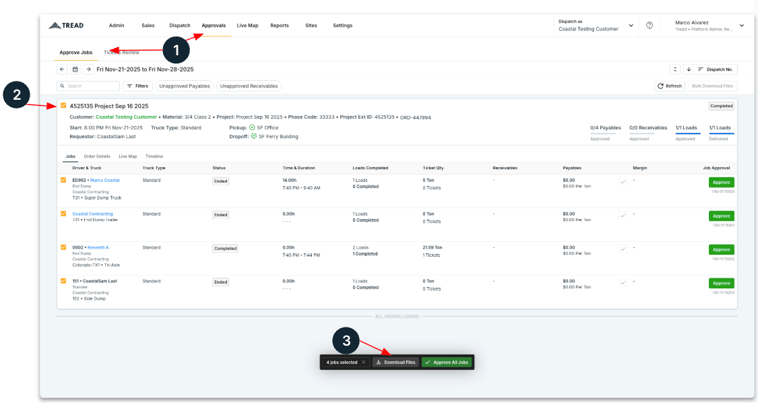The image size is (758, 403).
Task: Open the Approvals menu in top navigation
Action: (214, 26)
